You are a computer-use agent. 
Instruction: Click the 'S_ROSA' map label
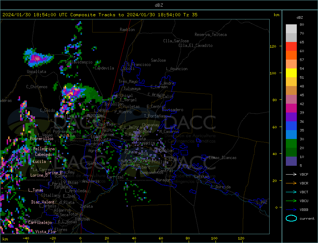(x=184, y=167)
